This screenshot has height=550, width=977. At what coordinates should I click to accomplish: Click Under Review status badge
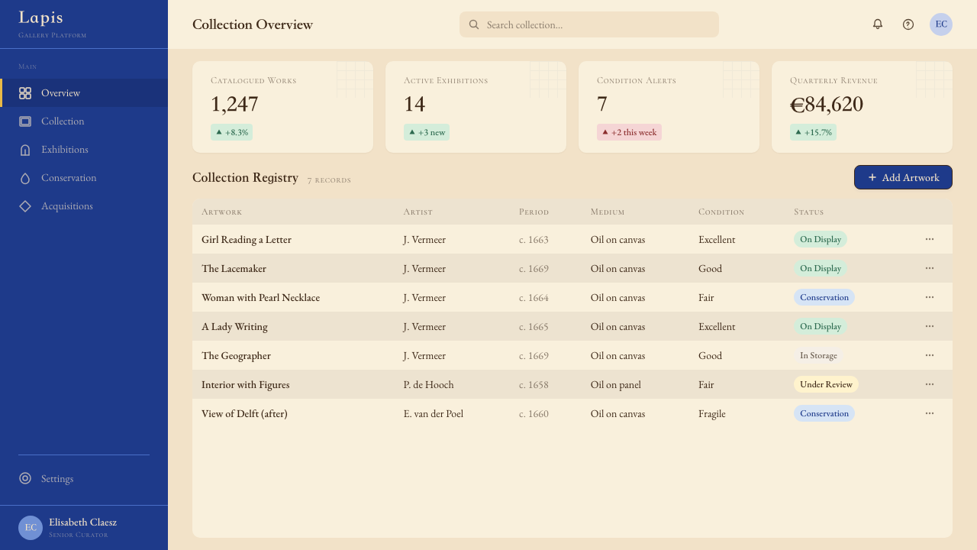click(x=826, y=384)
